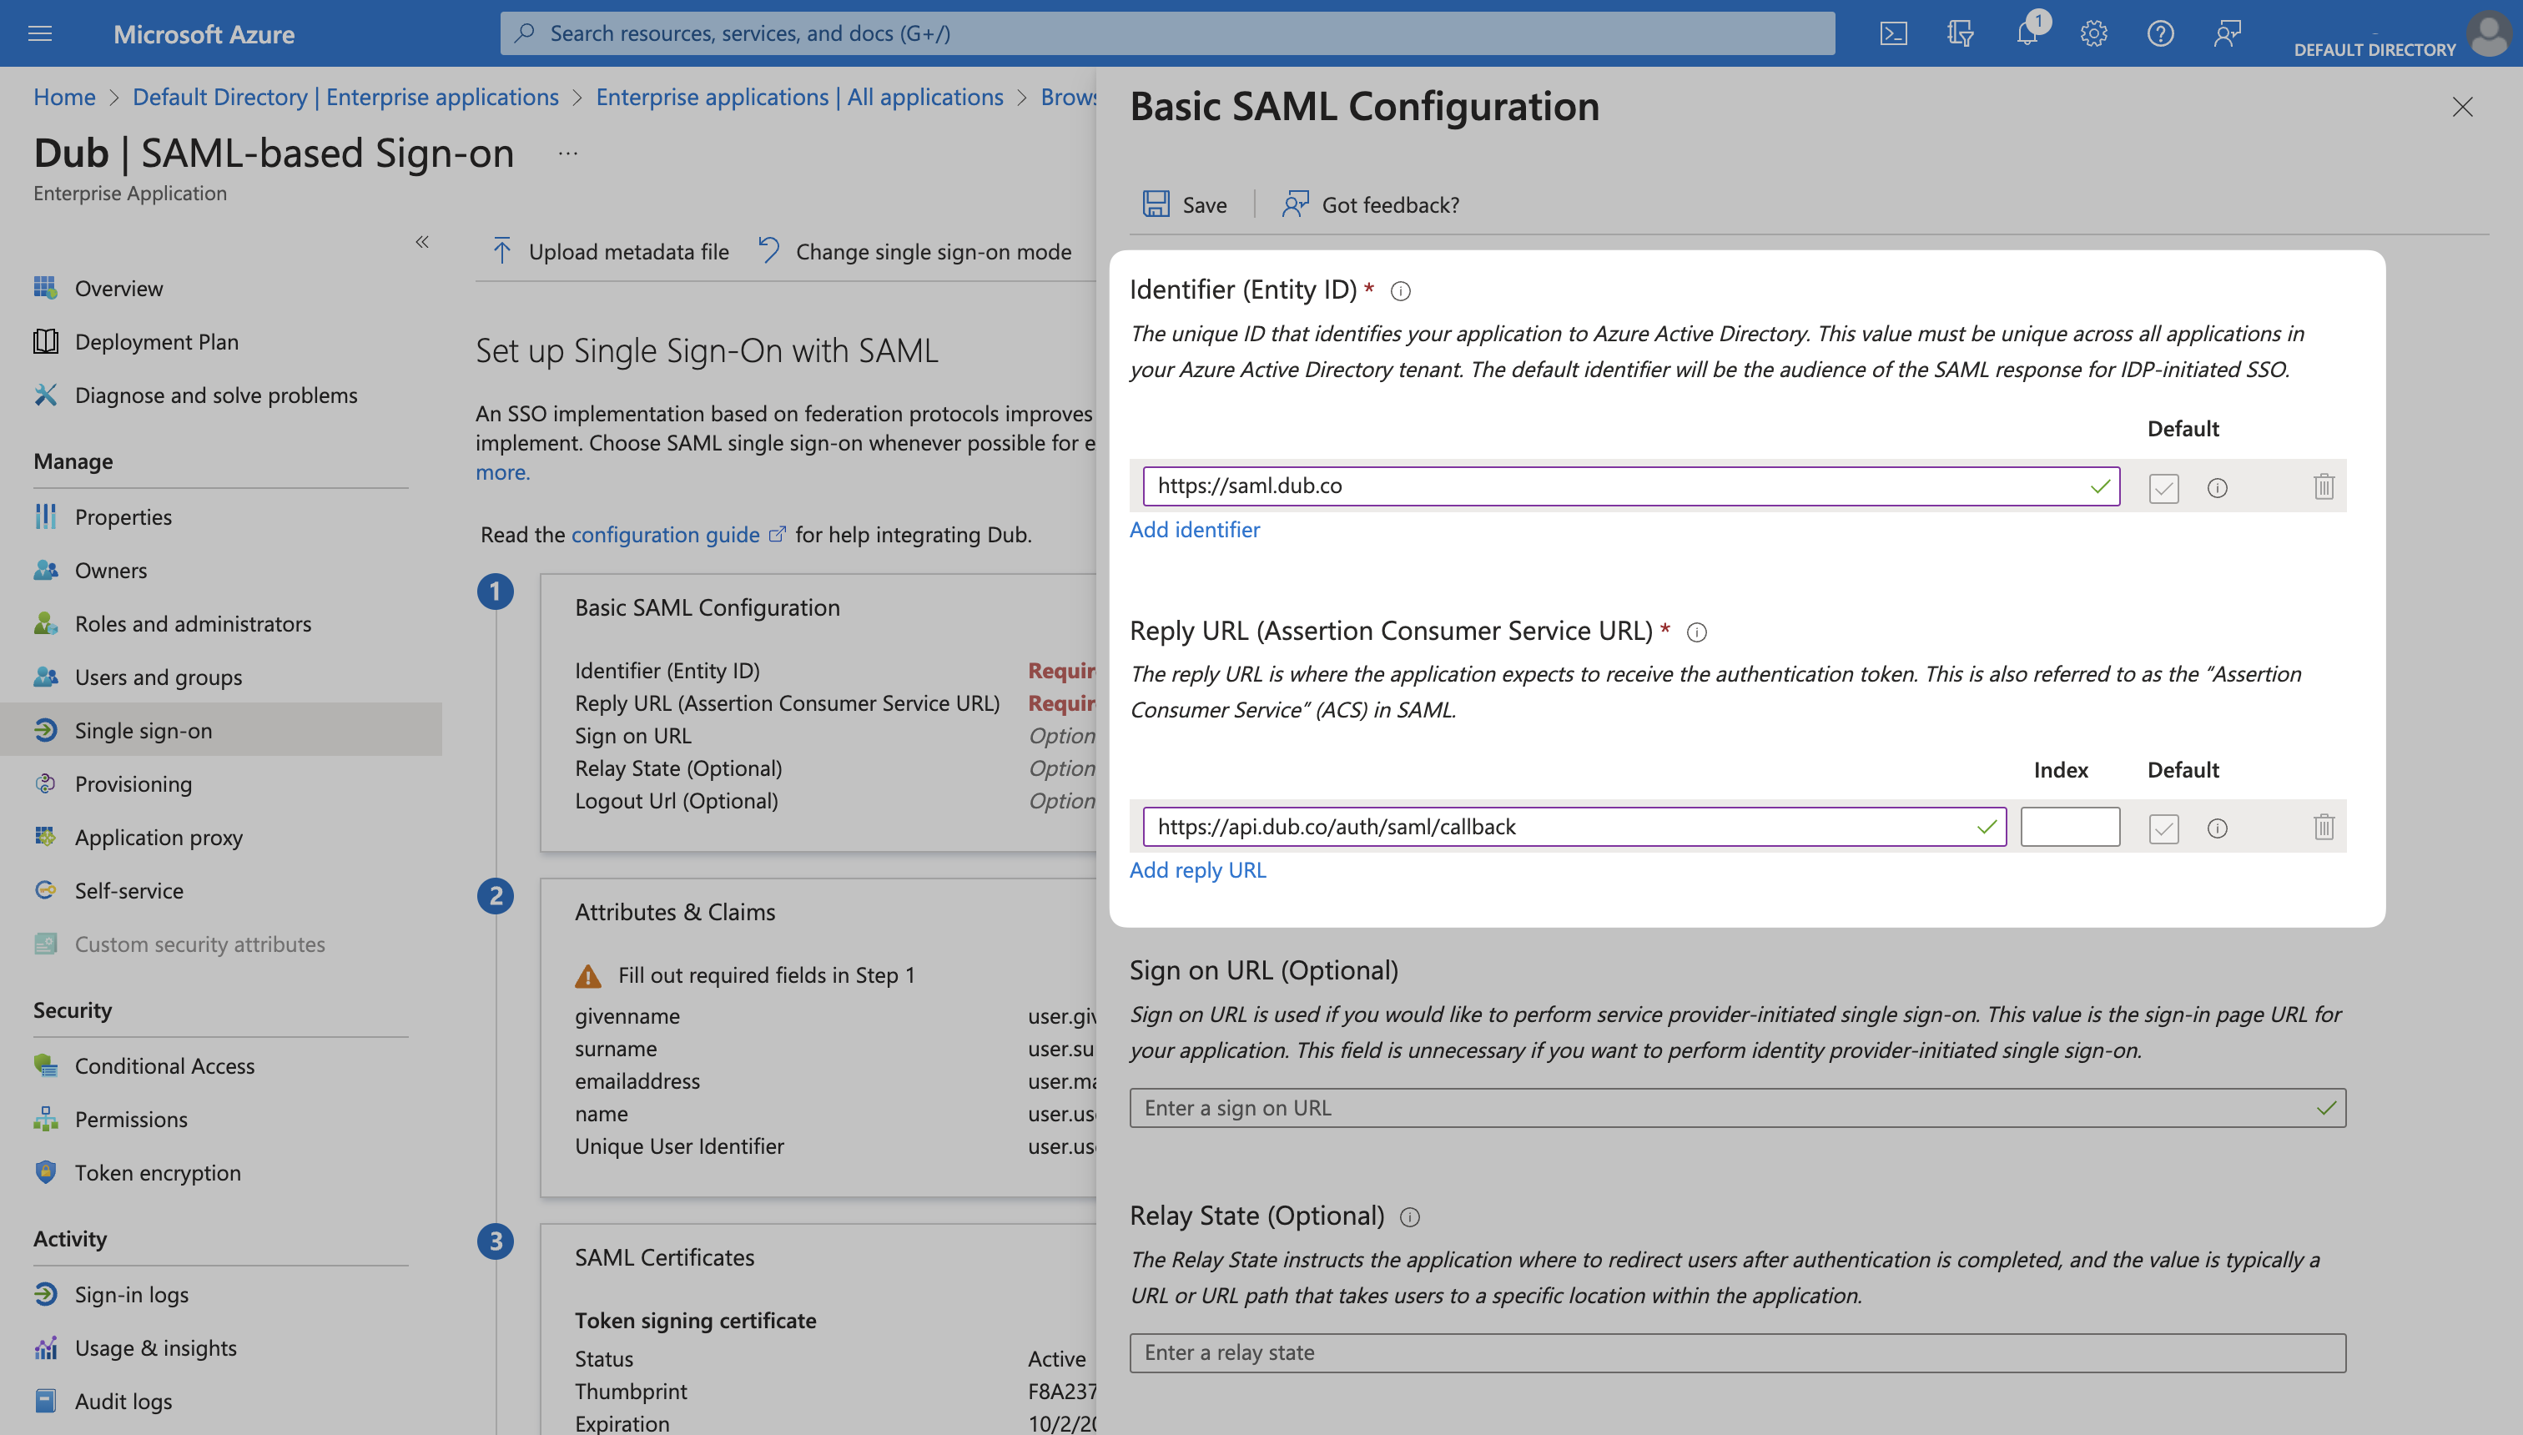Expand the Basic SAML Configuration section
The height and width of the screenshot is (1435, 2523).
pos(707,605)
